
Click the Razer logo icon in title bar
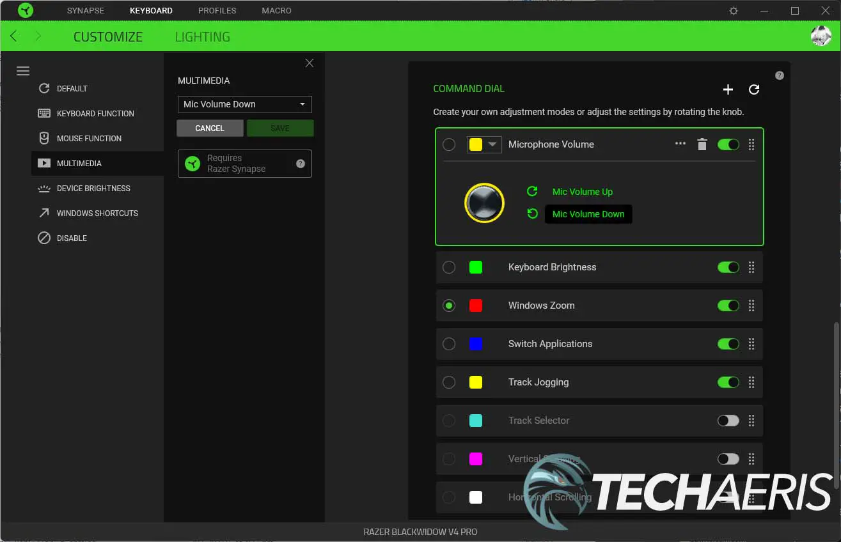[x=26, y=10]
